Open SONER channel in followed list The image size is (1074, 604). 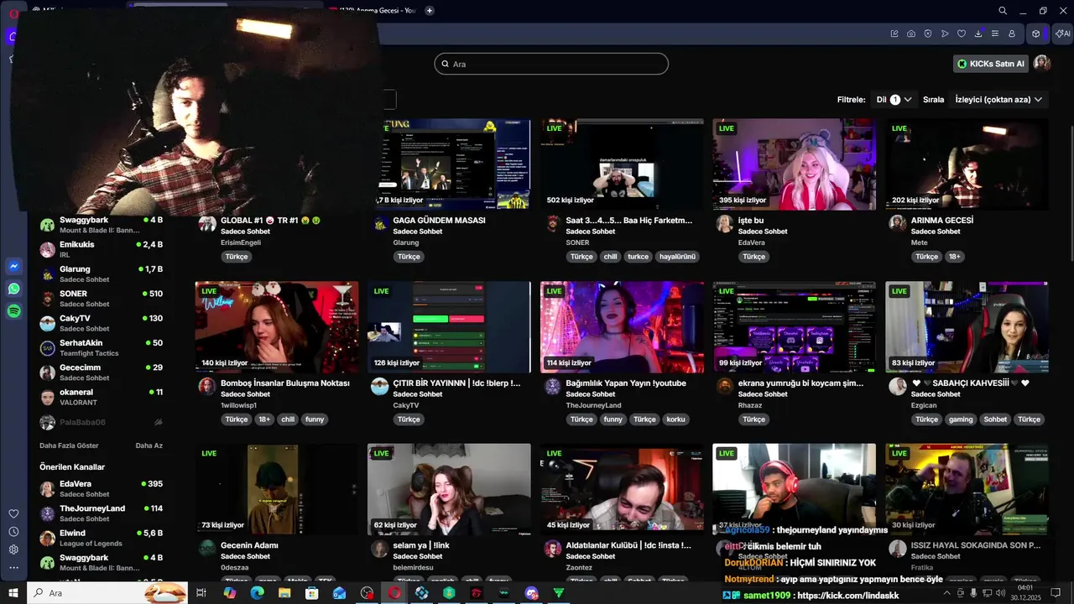coord(102,299)
